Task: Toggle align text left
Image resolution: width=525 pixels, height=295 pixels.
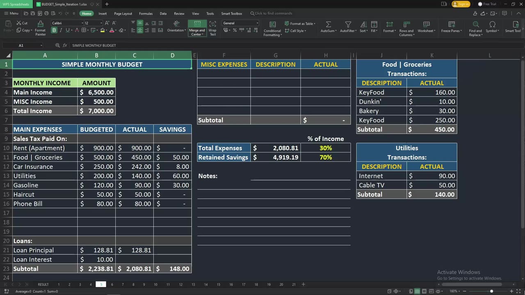Action: point(133,30)
